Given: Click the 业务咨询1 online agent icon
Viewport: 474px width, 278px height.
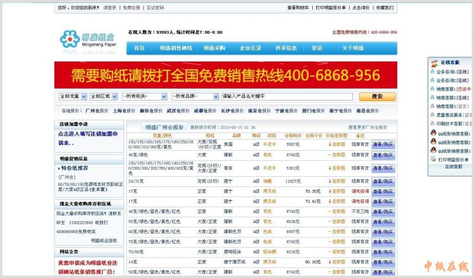Looking at the screenshot, I should point(433,72).
